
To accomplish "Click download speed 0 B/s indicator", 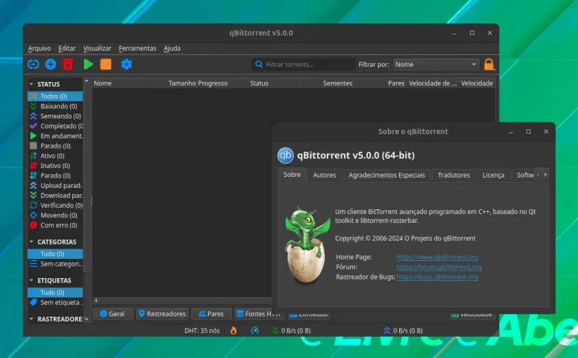I will click(291, 330).
